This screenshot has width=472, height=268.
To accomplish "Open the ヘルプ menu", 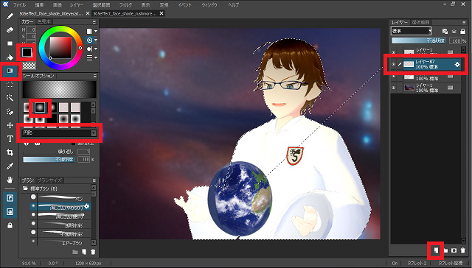I will tap(233, 5).
